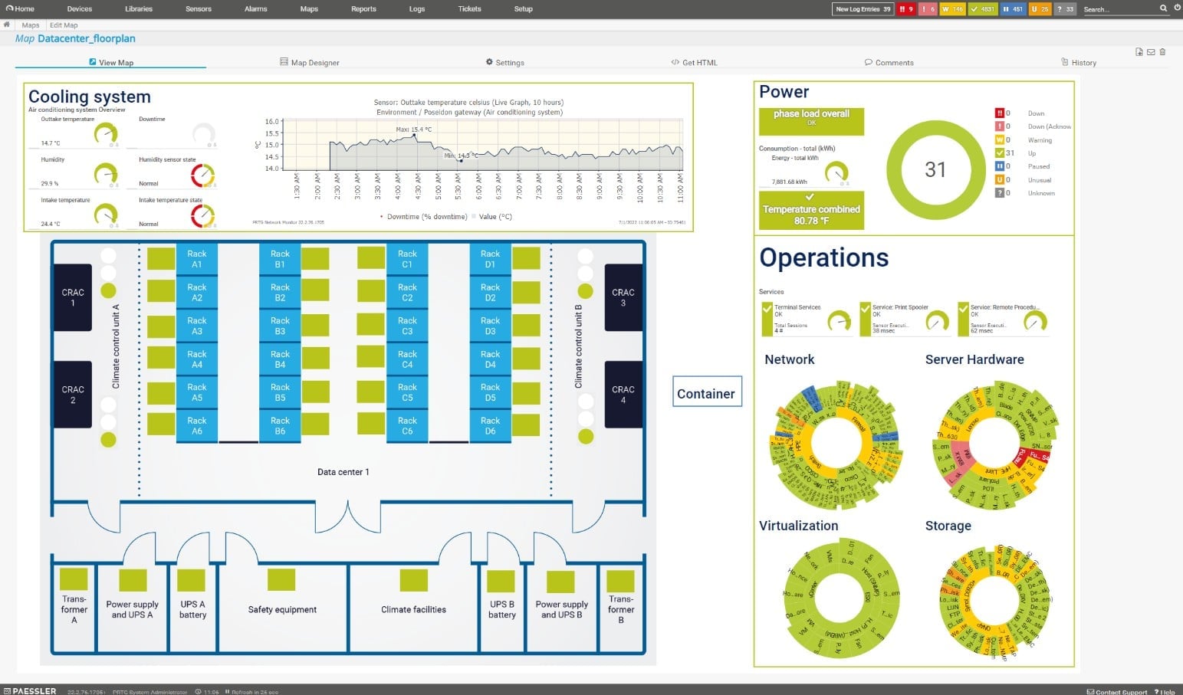Switch to the Comments tab

tap(889, 63)
